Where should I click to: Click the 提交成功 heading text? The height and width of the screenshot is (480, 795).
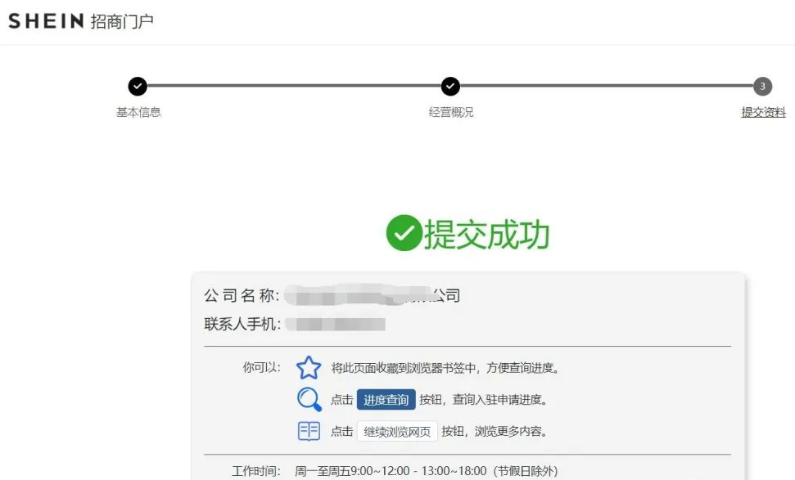pos(486,235)
